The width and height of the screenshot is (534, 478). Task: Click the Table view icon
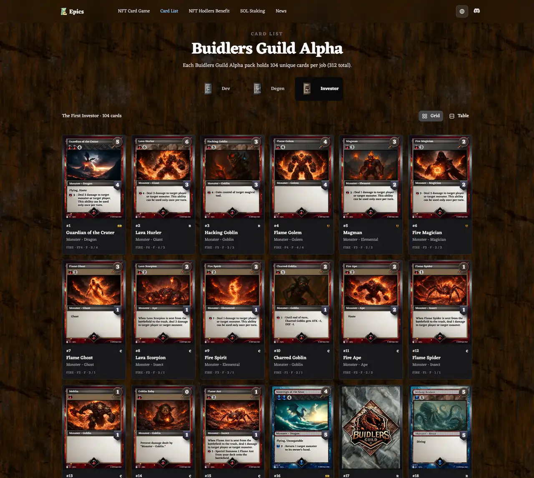coord(451,116)
